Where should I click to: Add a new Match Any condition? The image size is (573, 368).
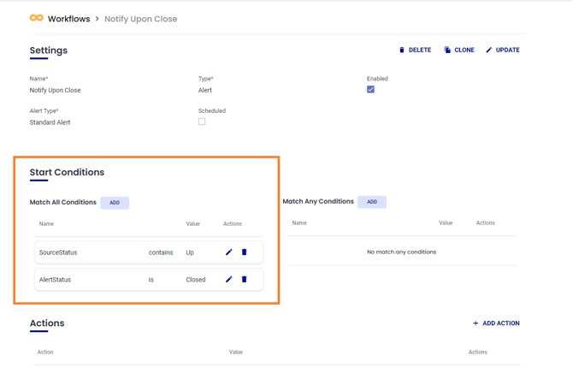372,202
